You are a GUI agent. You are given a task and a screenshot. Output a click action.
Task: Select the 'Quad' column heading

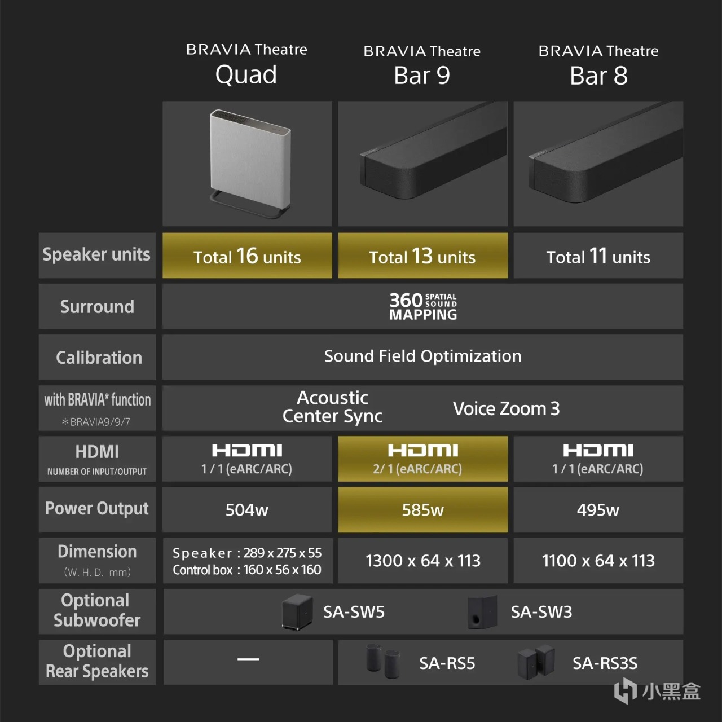246,74
